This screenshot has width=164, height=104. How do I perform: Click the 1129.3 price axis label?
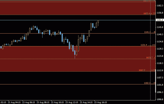(x=160, y=49)
